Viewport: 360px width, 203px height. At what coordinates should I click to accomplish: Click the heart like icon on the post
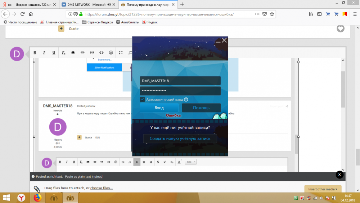point(341,28)
